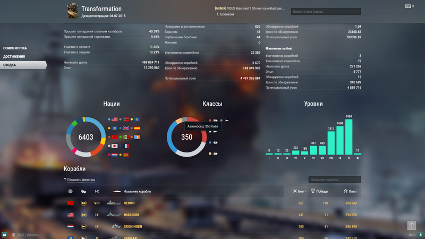425x239 pixels.
Task: Click the USA flag in Nations legend
Action: pyautogui.click(x=115, y=120)
